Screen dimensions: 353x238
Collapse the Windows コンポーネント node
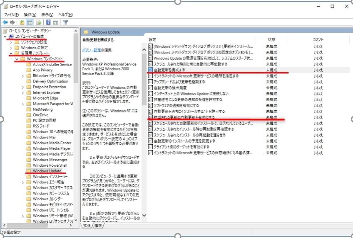17,59
